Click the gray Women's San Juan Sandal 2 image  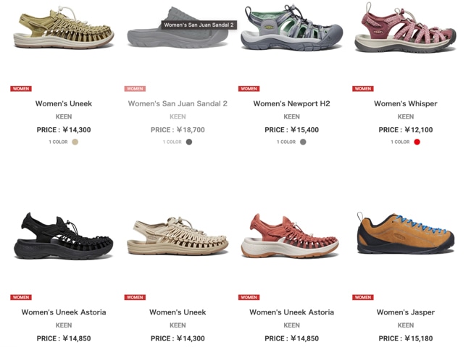pos(178,27)
